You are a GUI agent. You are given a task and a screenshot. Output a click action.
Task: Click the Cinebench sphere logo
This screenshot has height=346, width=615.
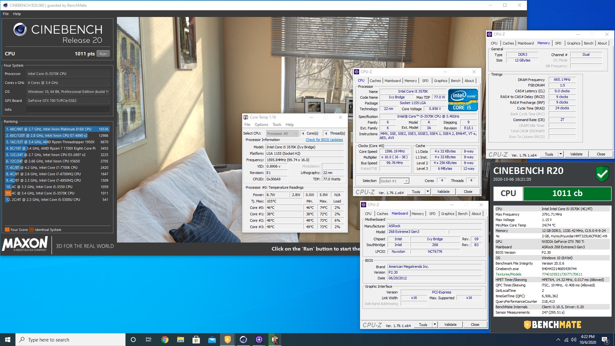click(20, 29)
